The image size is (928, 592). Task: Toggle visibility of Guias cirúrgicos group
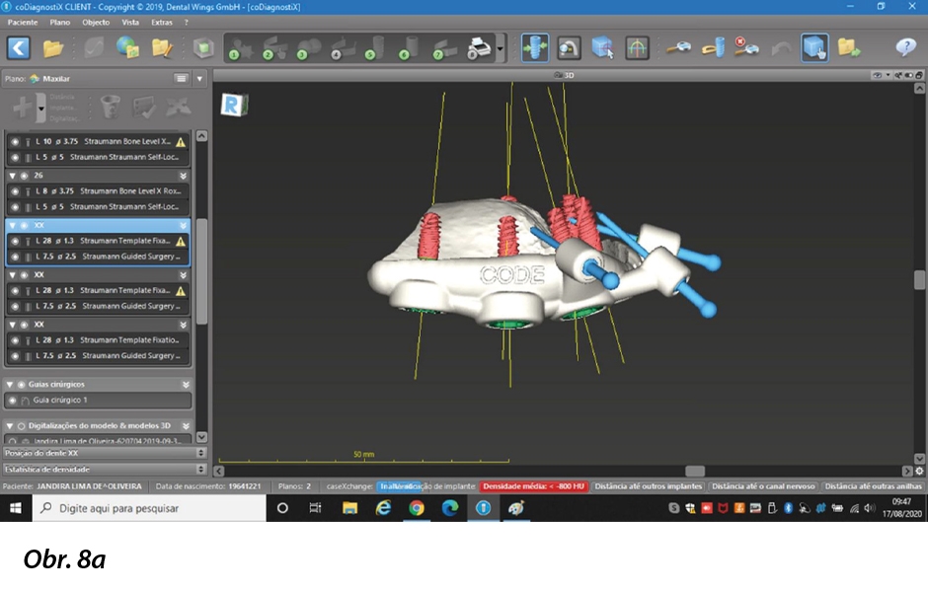[22, 385]
